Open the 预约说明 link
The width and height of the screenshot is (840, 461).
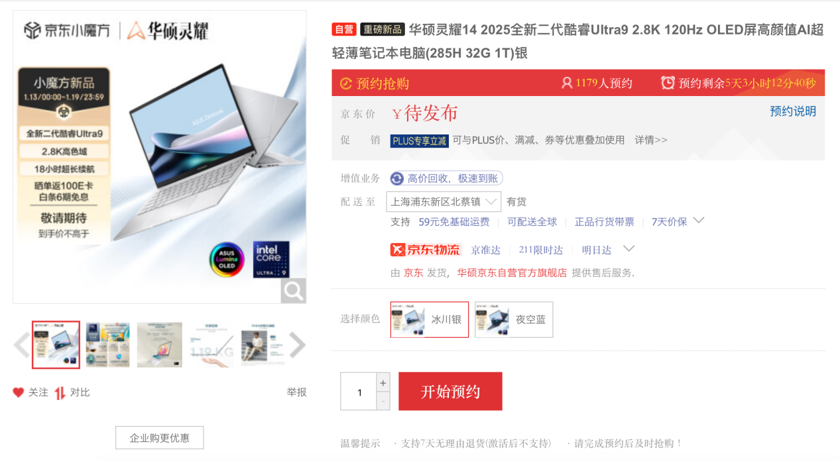(x=793, y=111)
